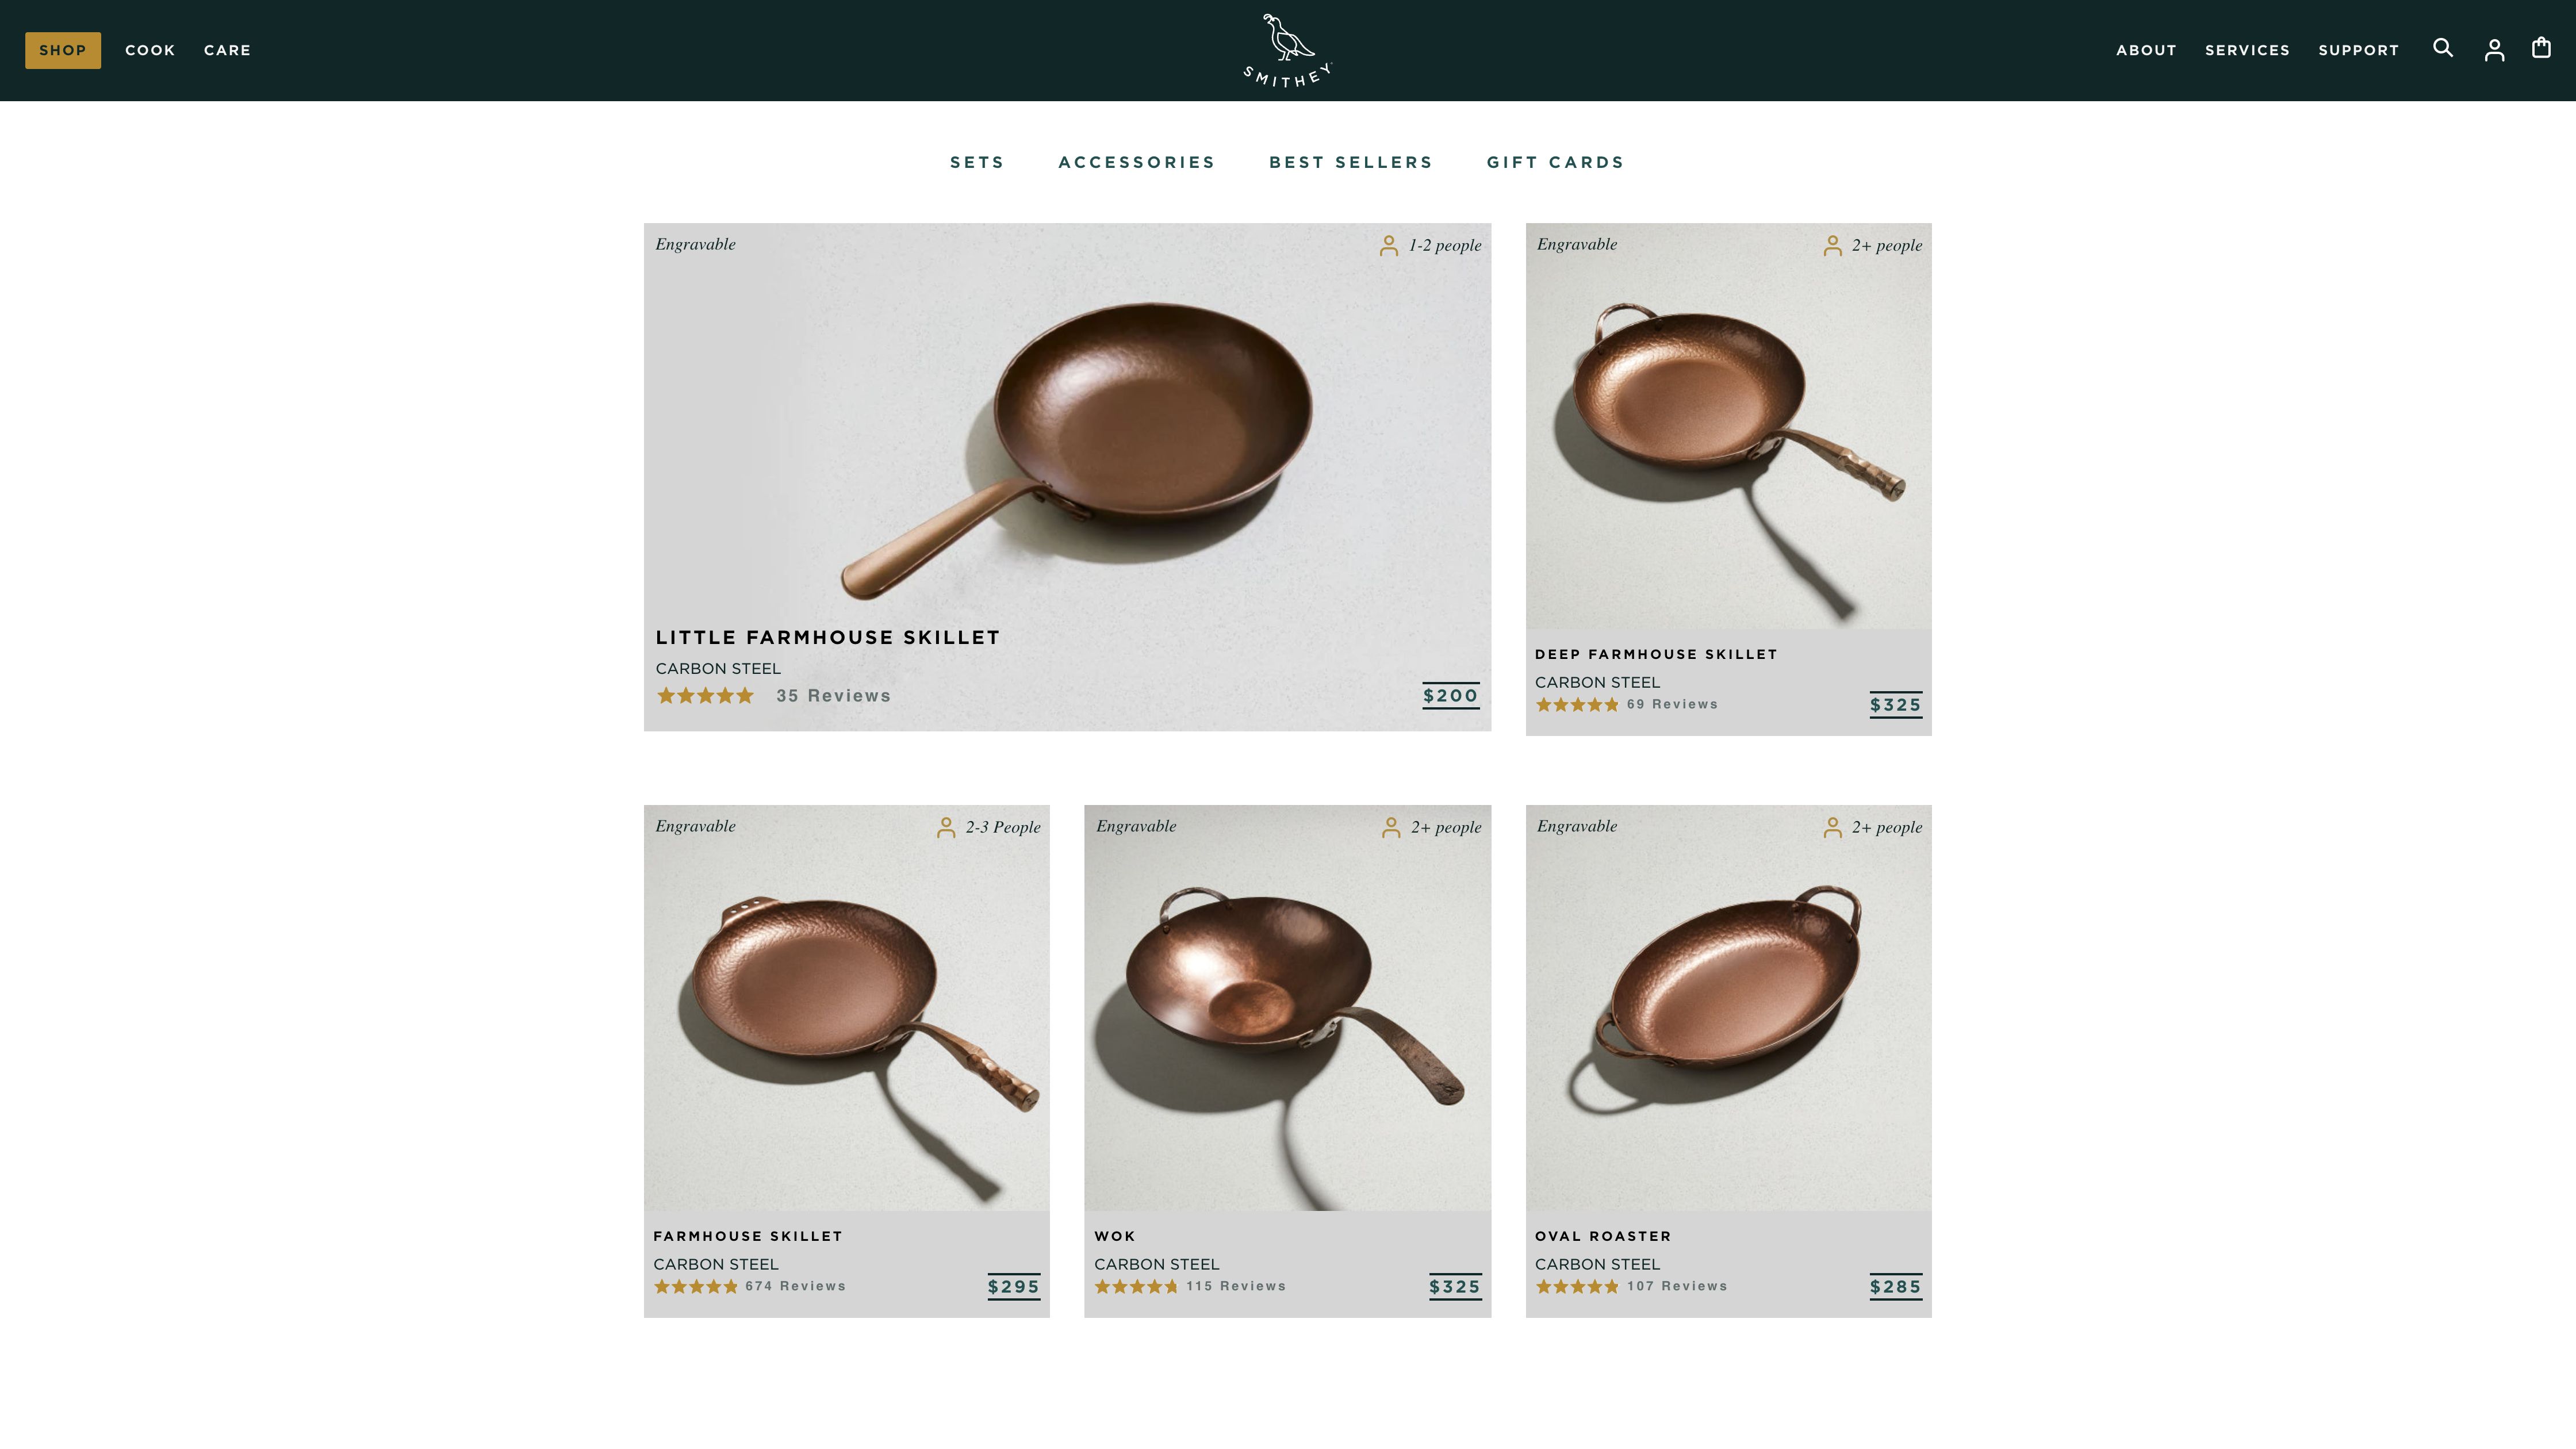This screenshot has width=2576, height=1449.
Task: Open the Services menu
Action: pyautogui.click(x=2247, y=50)
